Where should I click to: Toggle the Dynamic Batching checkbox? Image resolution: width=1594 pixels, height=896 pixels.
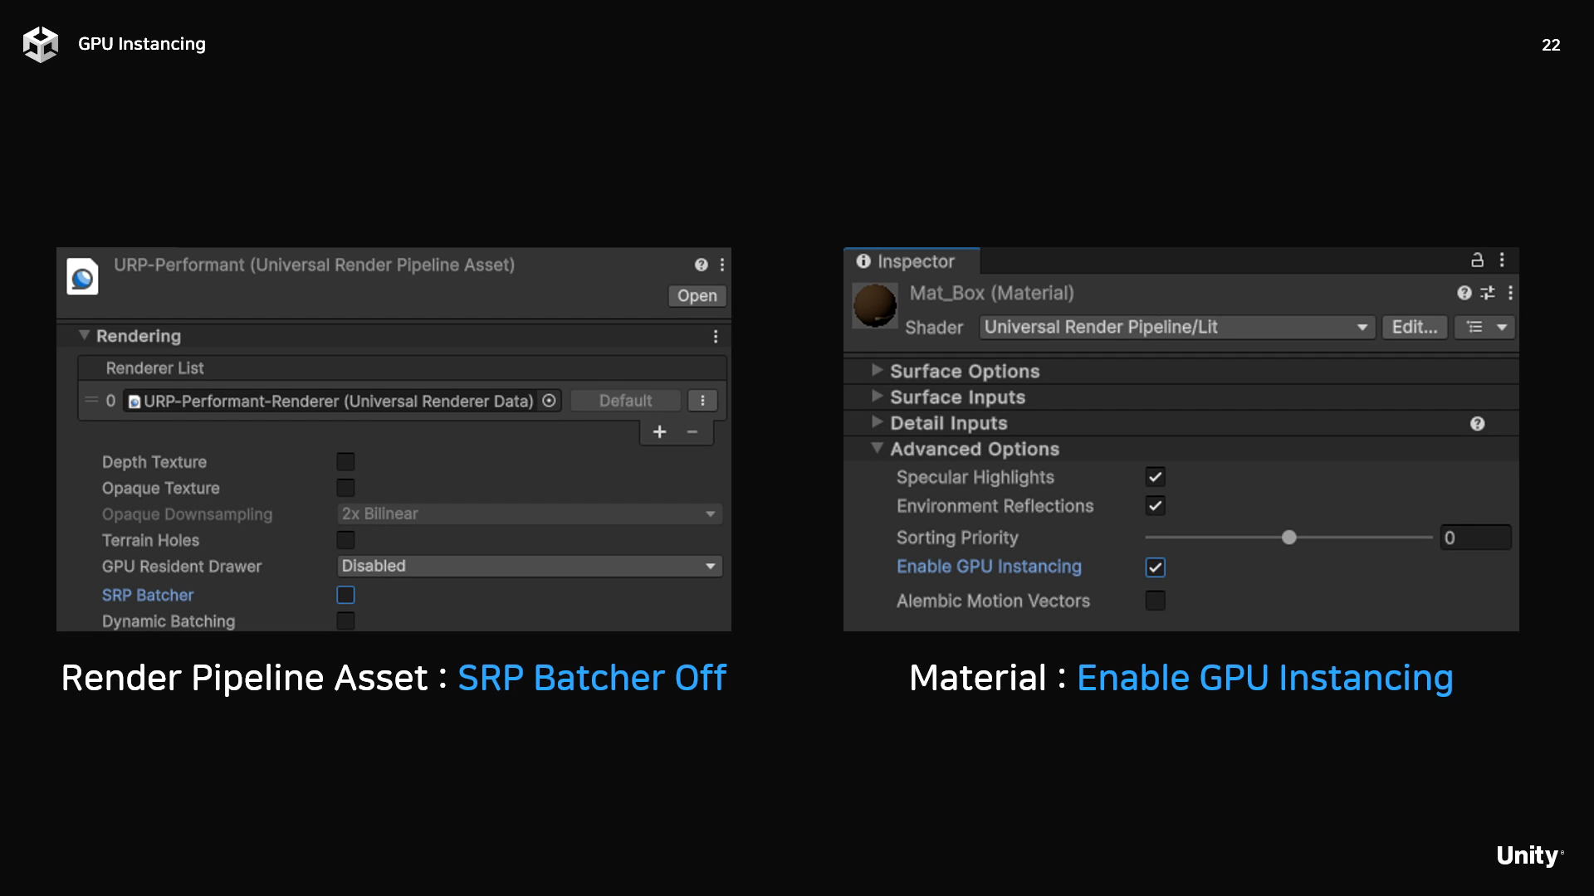click(345, 621)
